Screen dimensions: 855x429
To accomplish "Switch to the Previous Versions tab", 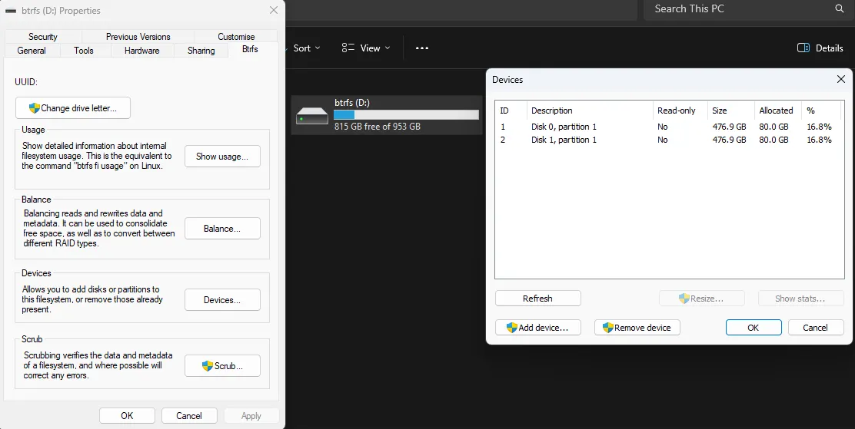I will pos(138,37).
